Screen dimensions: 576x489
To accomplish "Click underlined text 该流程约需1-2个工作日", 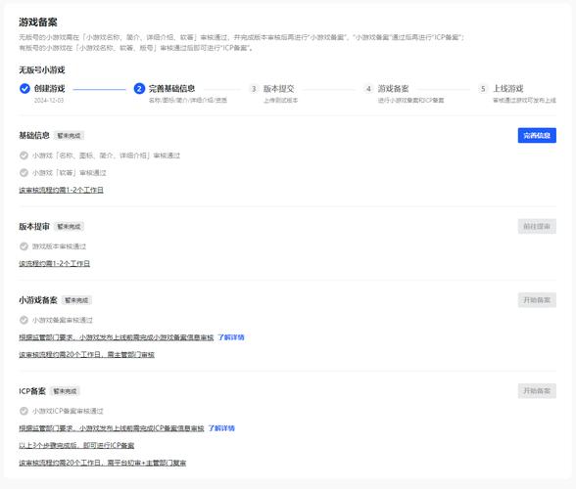I will click(x=55, y=263).
